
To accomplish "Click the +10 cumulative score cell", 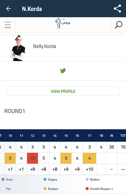I will [x=90, y=169].
